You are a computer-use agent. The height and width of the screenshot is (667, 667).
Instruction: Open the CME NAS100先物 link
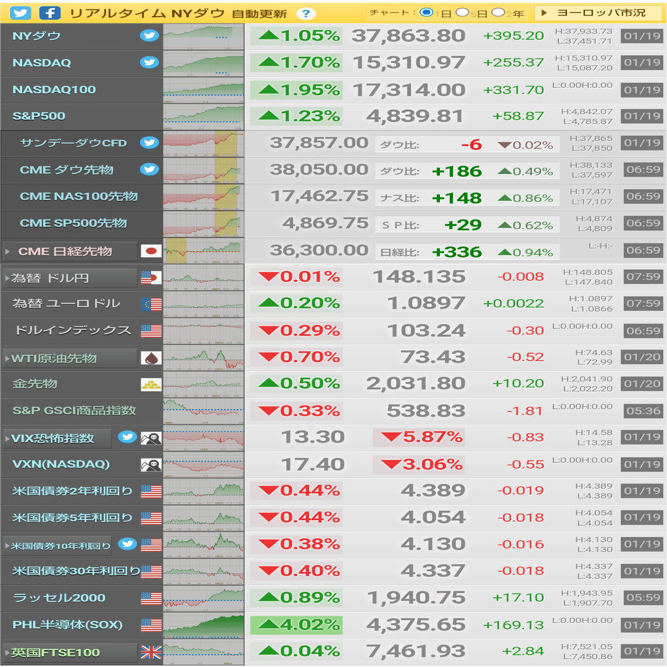pos(79,196)
